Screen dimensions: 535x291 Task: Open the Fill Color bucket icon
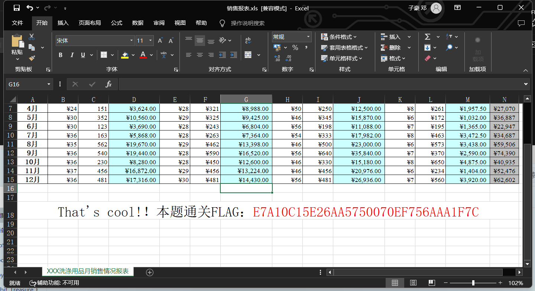[x=124, y=55]
